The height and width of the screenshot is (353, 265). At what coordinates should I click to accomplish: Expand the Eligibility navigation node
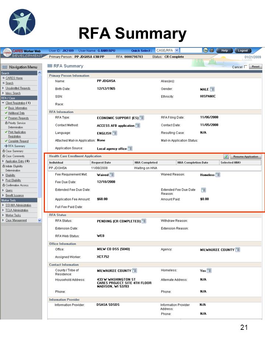tap(3, 175)
